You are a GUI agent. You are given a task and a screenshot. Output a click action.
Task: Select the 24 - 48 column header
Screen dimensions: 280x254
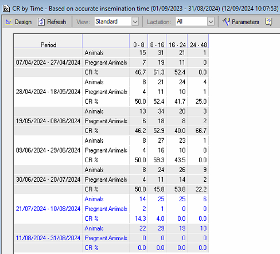pyautogui.click(x=199, y=41)
